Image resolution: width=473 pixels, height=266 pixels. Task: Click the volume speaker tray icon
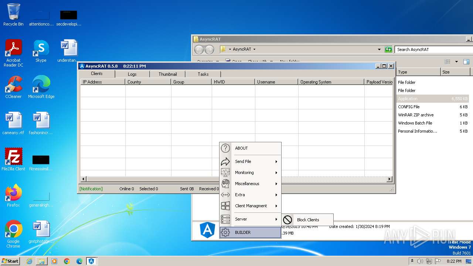[x=420, y=261]
